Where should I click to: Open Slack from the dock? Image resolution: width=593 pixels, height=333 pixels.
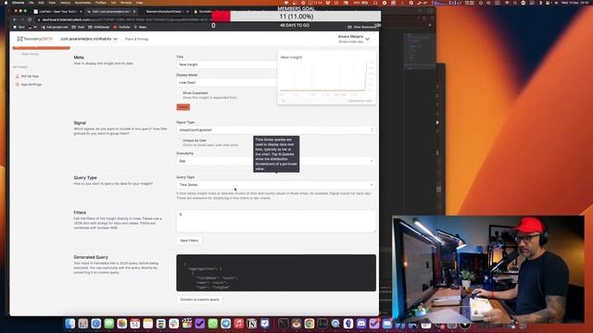(x=174, y=324)
